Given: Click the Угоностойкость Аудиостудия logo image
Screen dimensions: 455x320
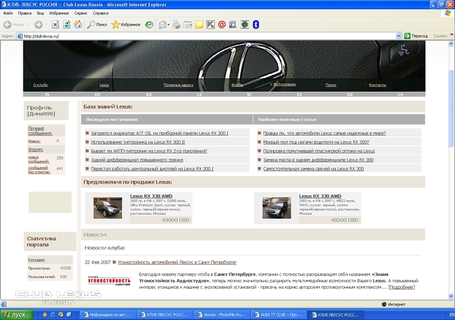Looking at the screenshot, I should pos(109,281).
